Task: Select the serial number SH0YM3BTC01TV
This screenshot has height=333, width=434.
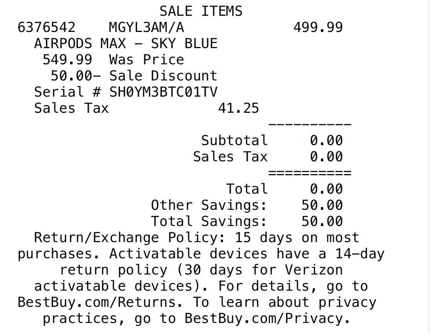Action: [164, 92]
